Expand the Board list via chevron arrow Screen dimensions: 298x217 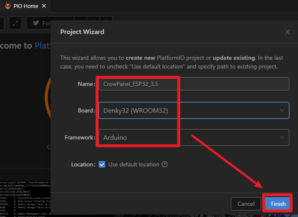pyautogui.click(x=282, y=110)
